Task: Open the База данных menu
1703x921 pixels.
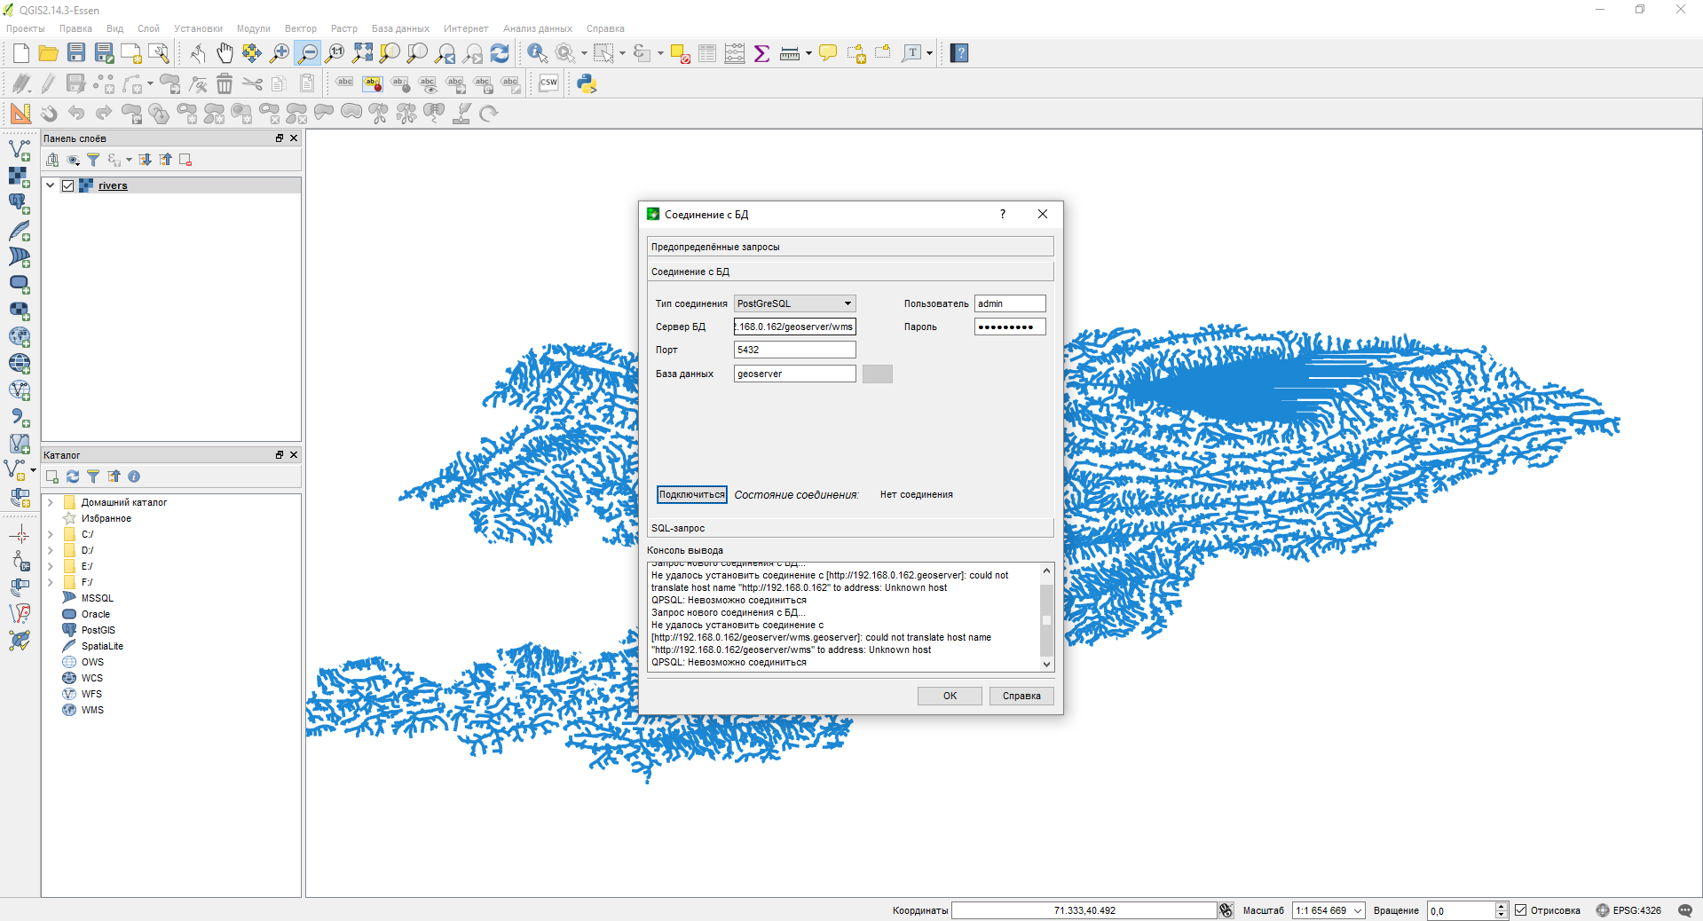Action: pos(399,28)
